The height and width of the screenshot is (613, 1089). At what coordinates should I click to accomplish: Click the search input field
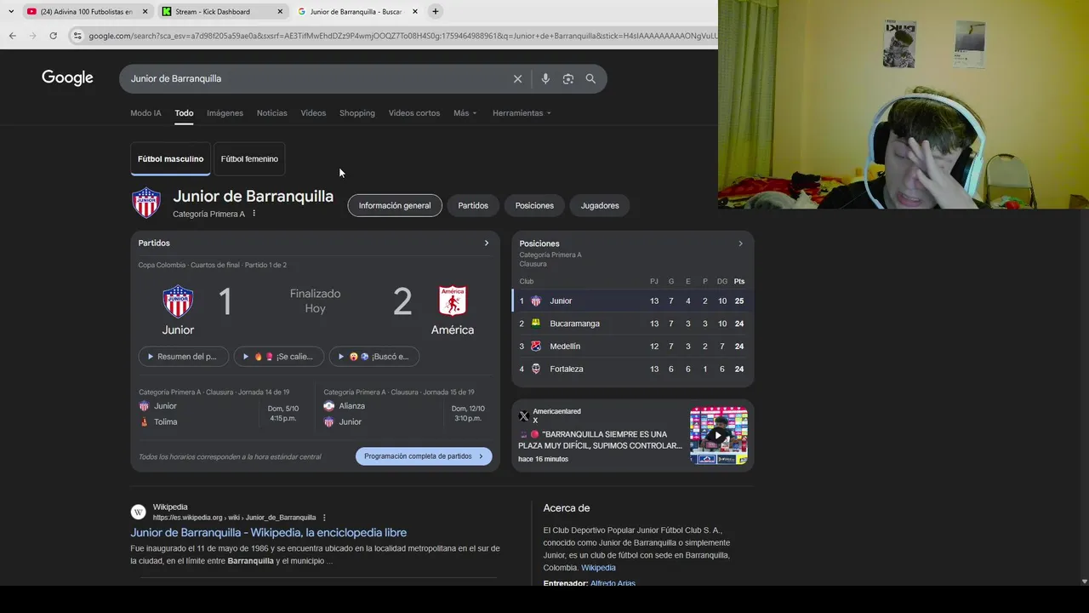(x=316, y=78)
